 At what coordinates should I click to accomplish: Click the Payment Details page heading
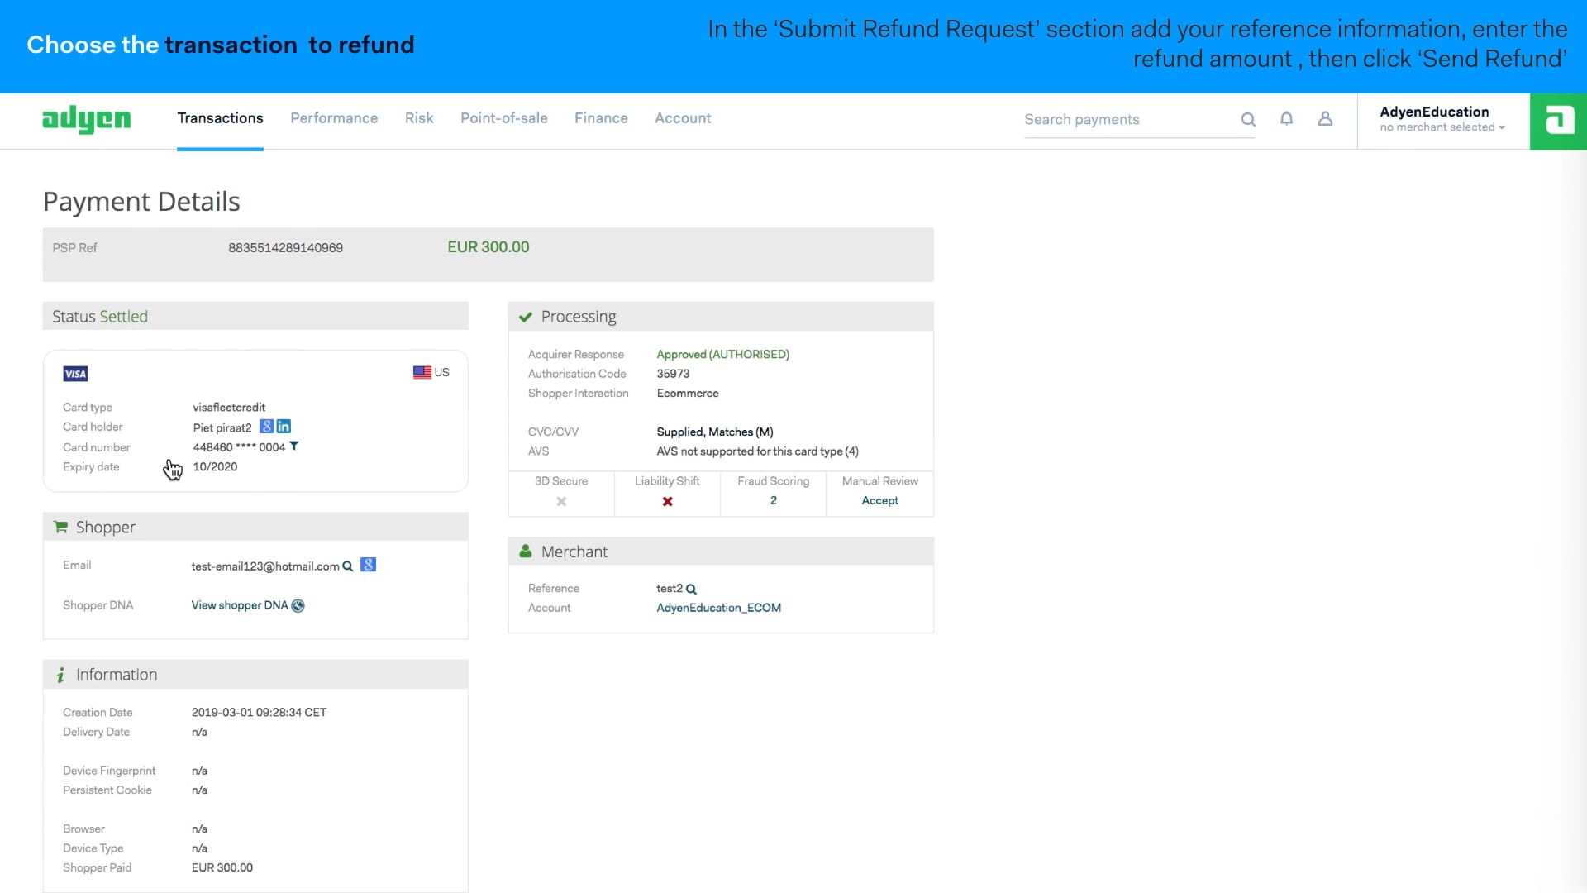141,202
